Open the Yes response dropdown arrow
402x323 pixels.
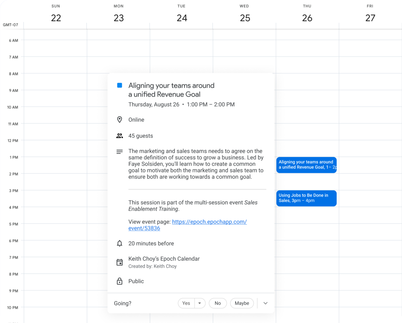pos(200,303)
